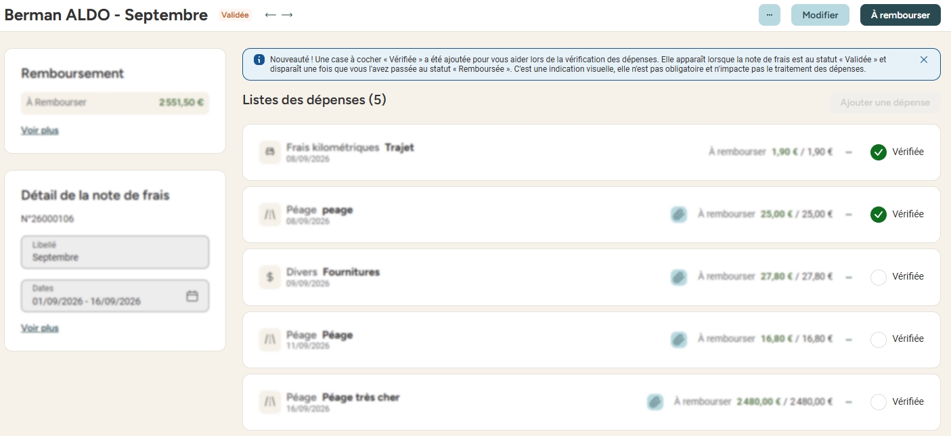Click the Validée status badge
Image resolution: width=951 pixels, height=436 pixels.
(x=235, y=15)
